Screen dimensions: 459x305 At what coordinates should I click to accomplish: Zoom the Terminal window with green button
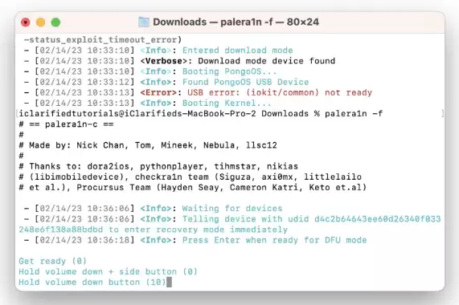click(x=55, y=22)
